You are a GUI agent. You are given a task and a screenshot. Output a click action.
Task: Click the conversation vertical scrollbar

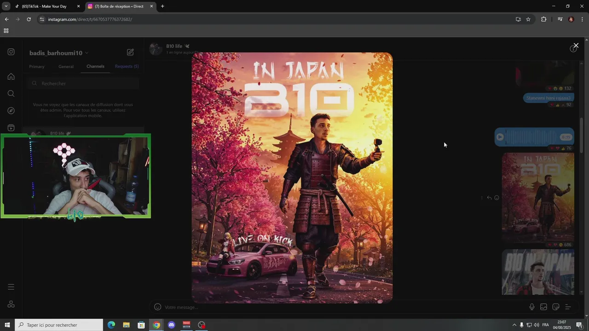click(582, 136)
